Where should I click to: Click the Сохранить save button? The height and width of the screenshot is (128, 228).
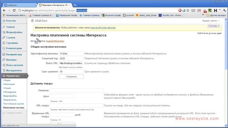[71, 76]
